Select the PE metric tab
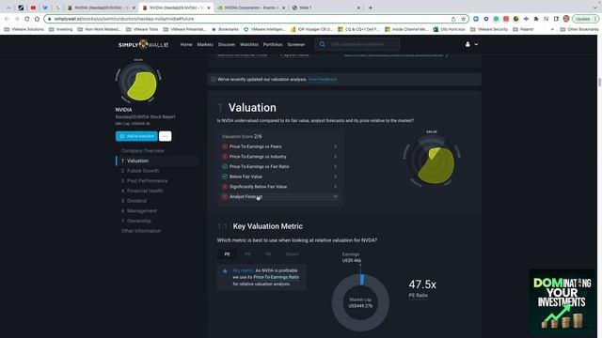Image resolution: width=602 pixels, height=338 pixels. (227, 254)
